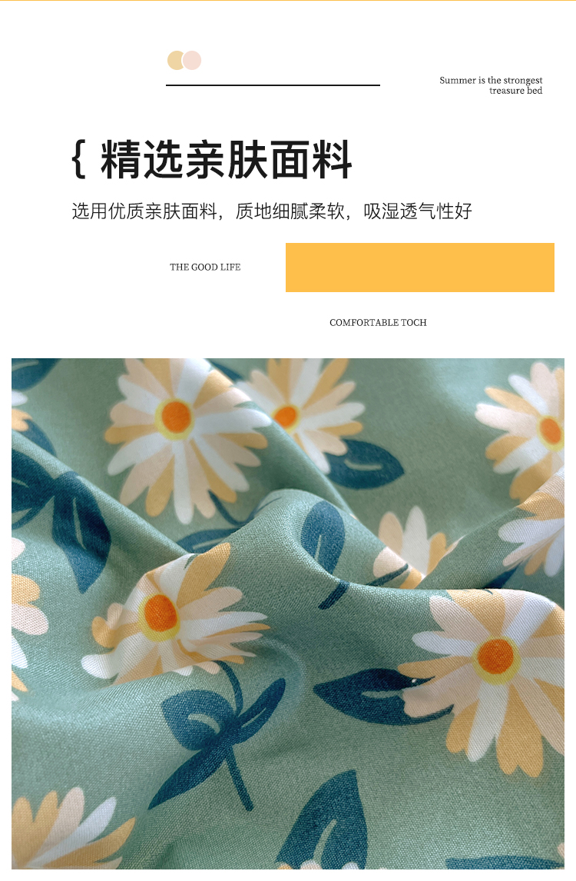Viewport: 576px width, 881px height.
Task: Click the orange center of top-left daisy
Action: tap(177, 417)
